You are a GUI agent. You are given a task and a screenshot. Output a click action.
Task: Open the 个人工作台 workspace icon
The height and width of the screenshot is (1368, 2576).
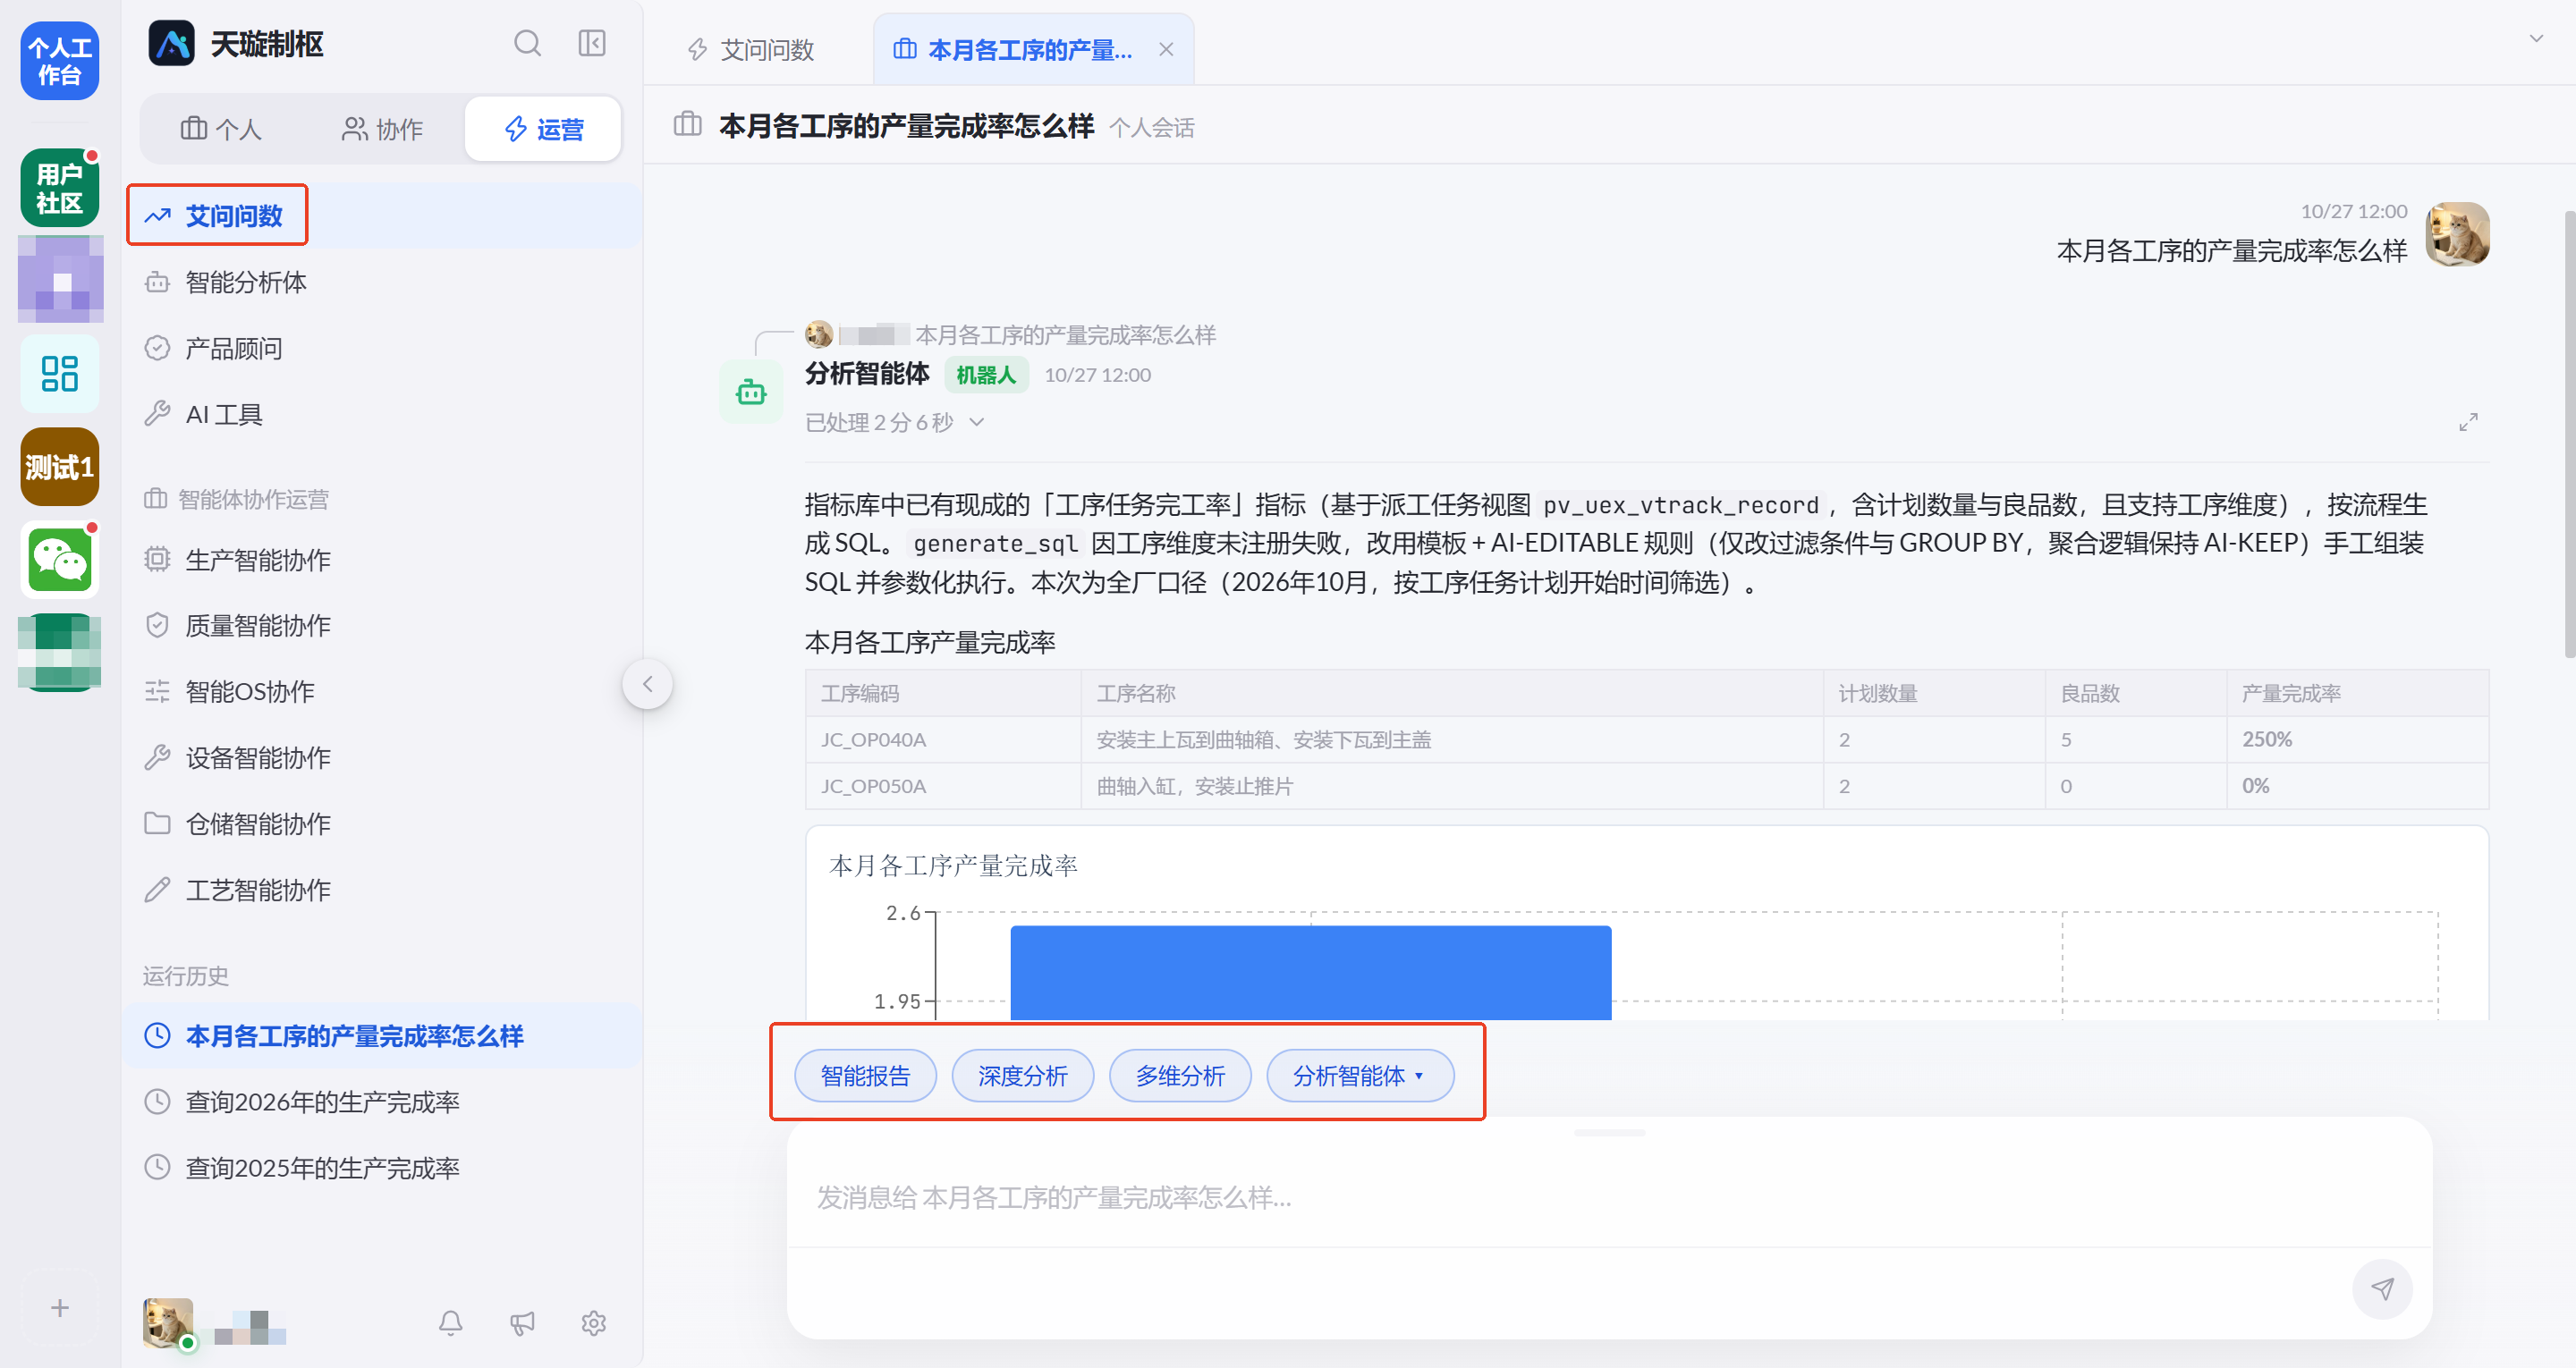(x=60, y=61)
